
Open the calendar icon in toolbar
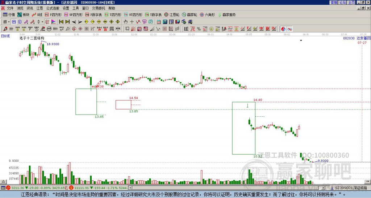click(x=159, y=22)
